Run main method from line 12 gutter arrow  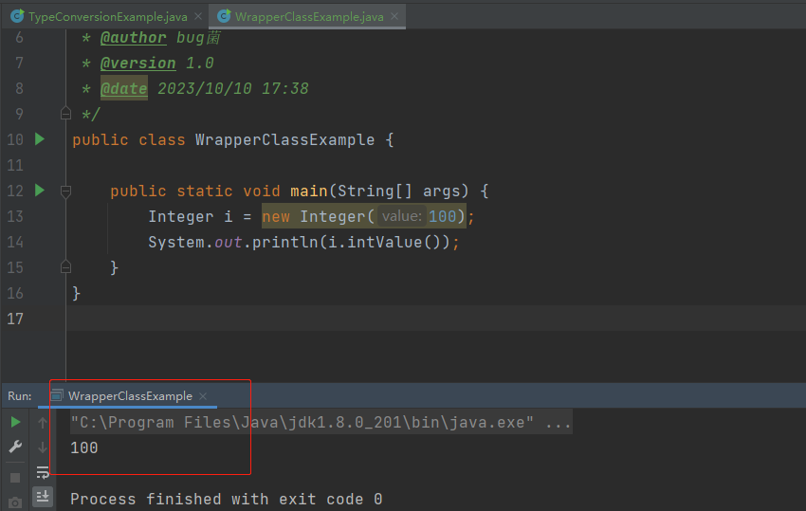(40, 191)
